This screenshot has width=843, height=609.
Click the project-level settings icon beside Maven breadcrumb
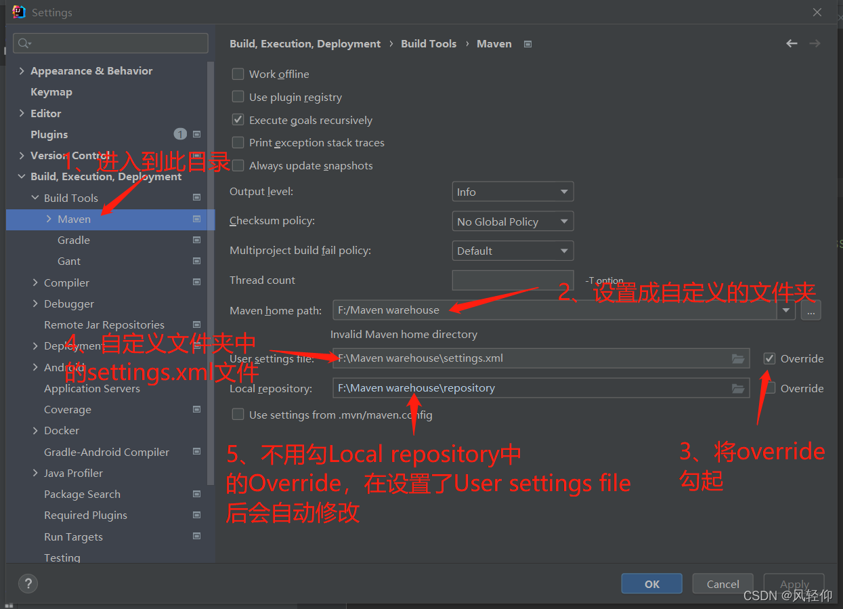click(528, 44)
